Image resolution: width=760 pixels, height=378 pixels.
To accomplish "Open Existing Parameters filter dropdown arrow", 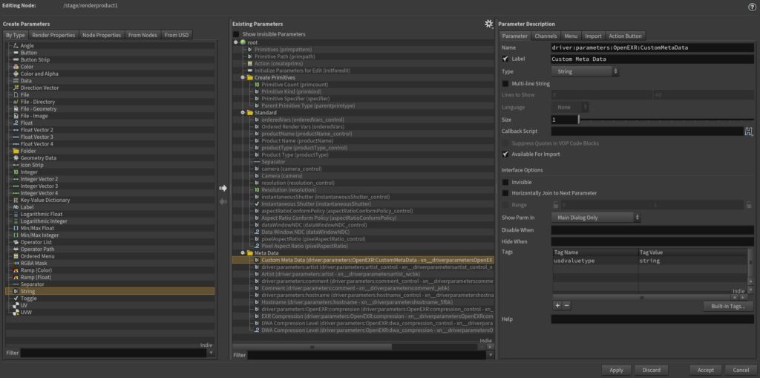I will tap(490, 355).
